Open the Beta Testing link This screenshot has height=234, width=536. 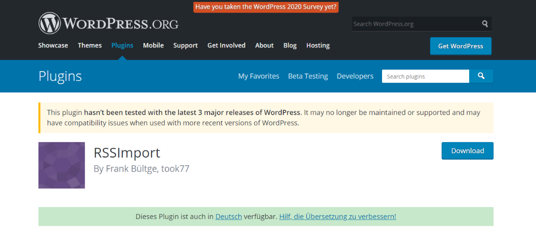click(x=308, y=76)
